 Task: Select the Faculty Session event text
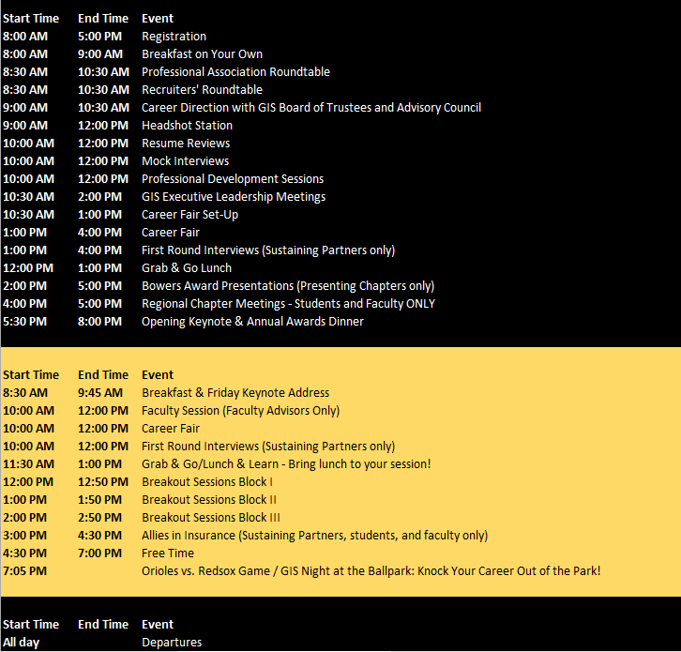(x=240, y=411)
